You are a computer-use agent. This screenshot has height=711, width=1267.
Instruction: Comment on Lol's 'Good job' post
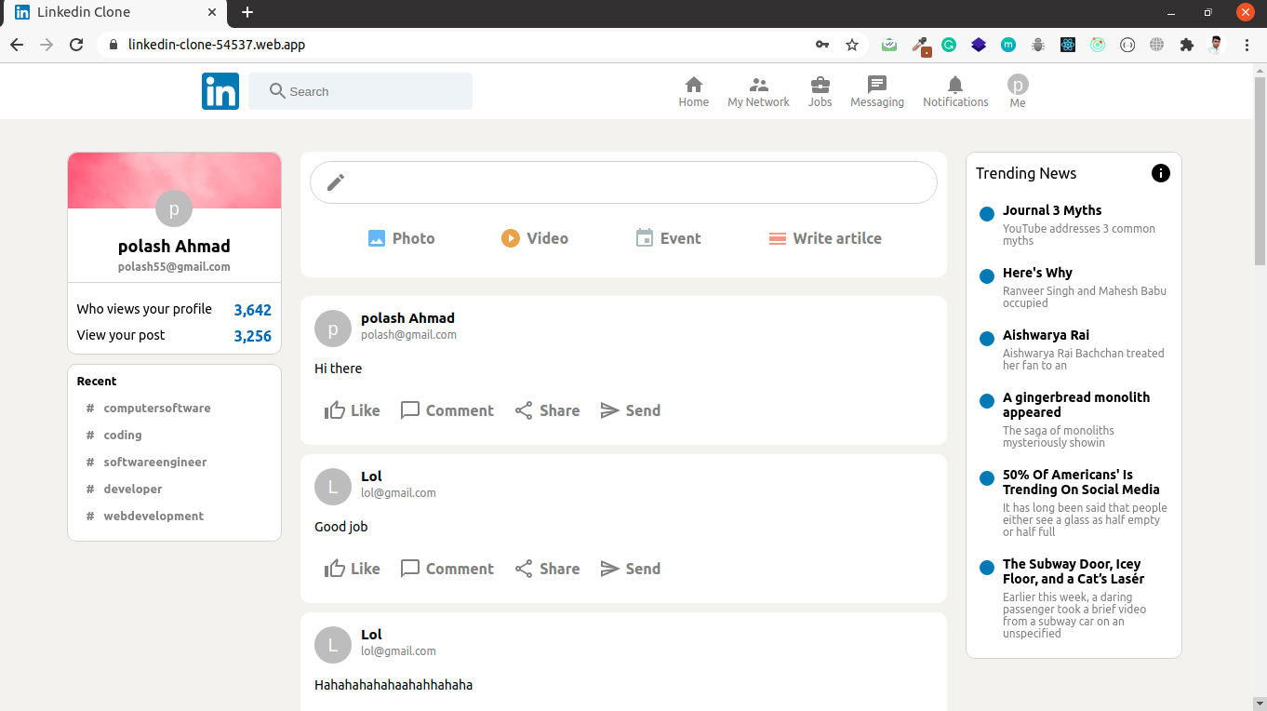tap(447, 569)
